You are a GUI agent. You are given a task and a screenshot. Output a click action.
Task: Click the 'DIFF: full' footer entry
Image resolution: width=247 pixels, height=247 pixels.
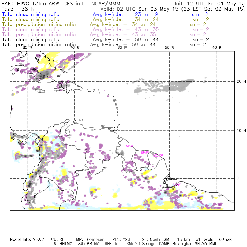112,244
